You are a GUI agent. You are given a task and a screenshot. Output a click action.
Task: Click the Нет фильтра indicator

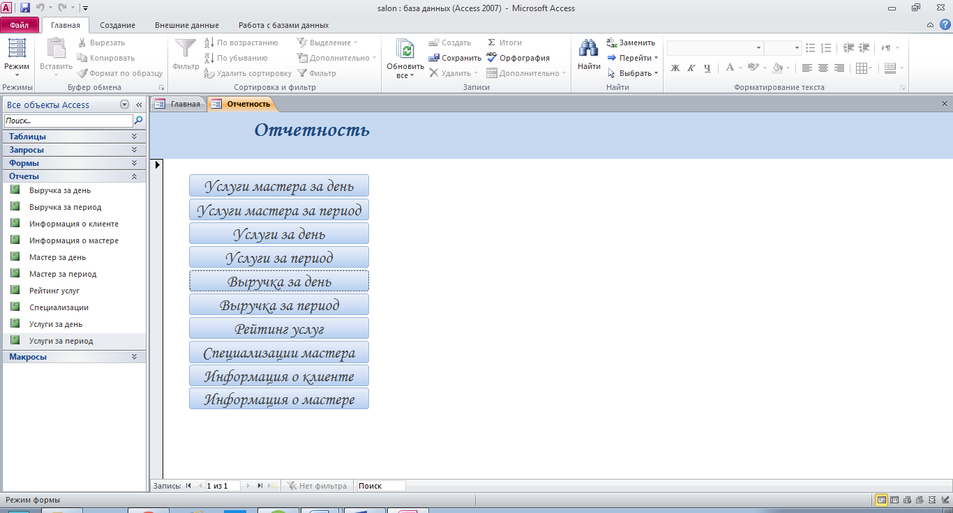(x=317, y=486)
